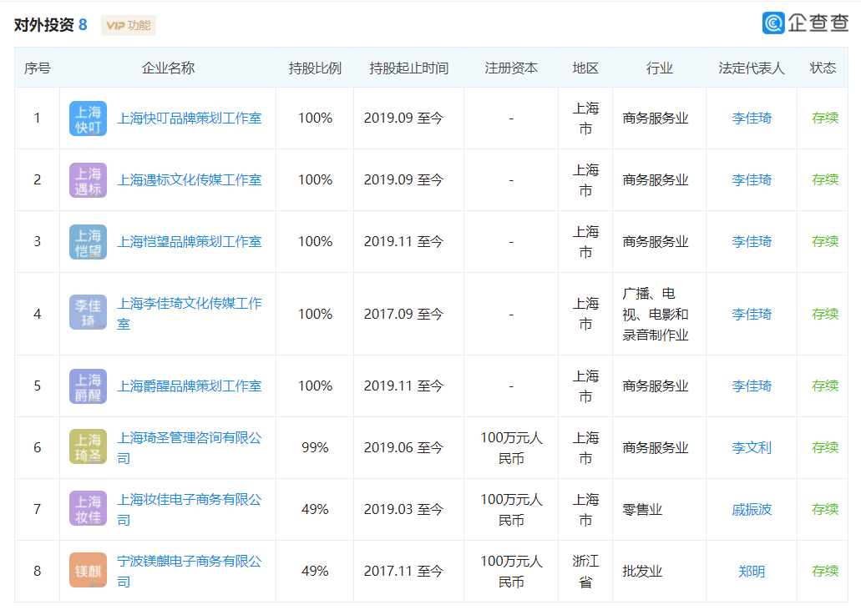Click the 行业 column header
The image size is (861, 615).
coord(659,68)
